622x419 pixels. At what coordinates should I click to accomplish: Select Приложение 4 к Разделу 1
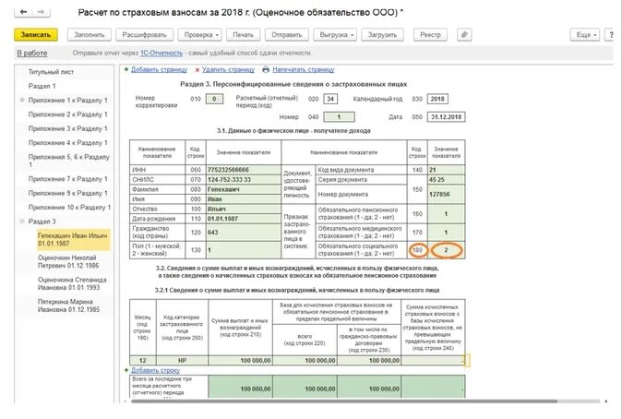click(x=68, y=142)
